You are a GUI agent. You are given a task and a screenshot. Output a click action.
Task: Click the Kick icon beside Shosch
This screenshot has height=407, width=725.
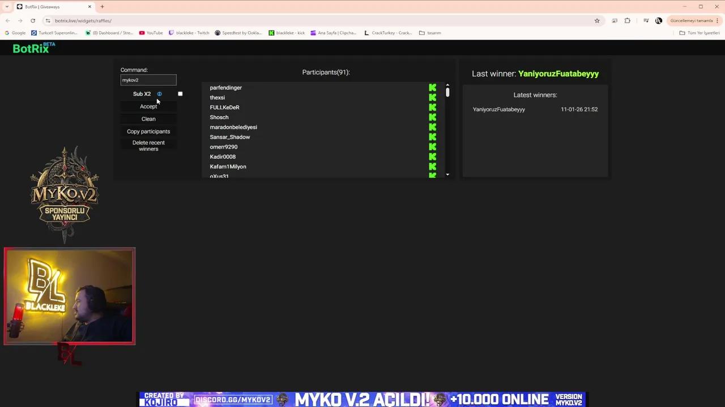[x=432, y=117]
